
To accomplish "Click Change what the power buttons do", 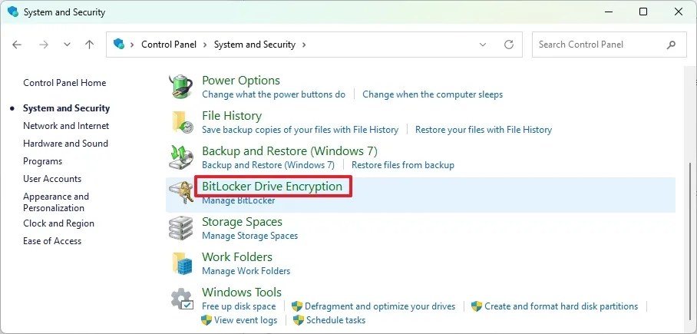I will pyautogui.click(x=274, y=94).
